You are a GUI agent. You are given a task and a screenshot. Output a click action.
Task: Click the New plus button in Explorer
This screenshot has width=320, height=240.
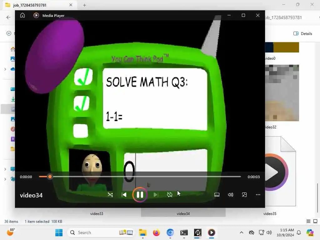(x=9, y=33)
